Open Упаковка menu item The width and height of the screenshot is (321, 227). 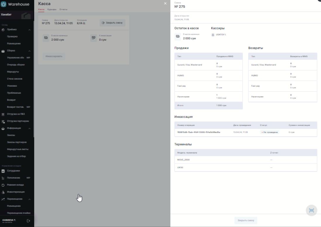(x=12, y=86)
